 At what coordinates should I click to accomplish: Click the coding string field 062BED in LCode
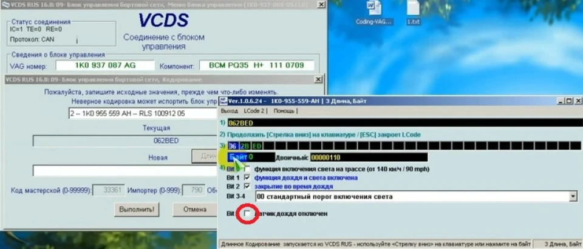pos(405,123)
